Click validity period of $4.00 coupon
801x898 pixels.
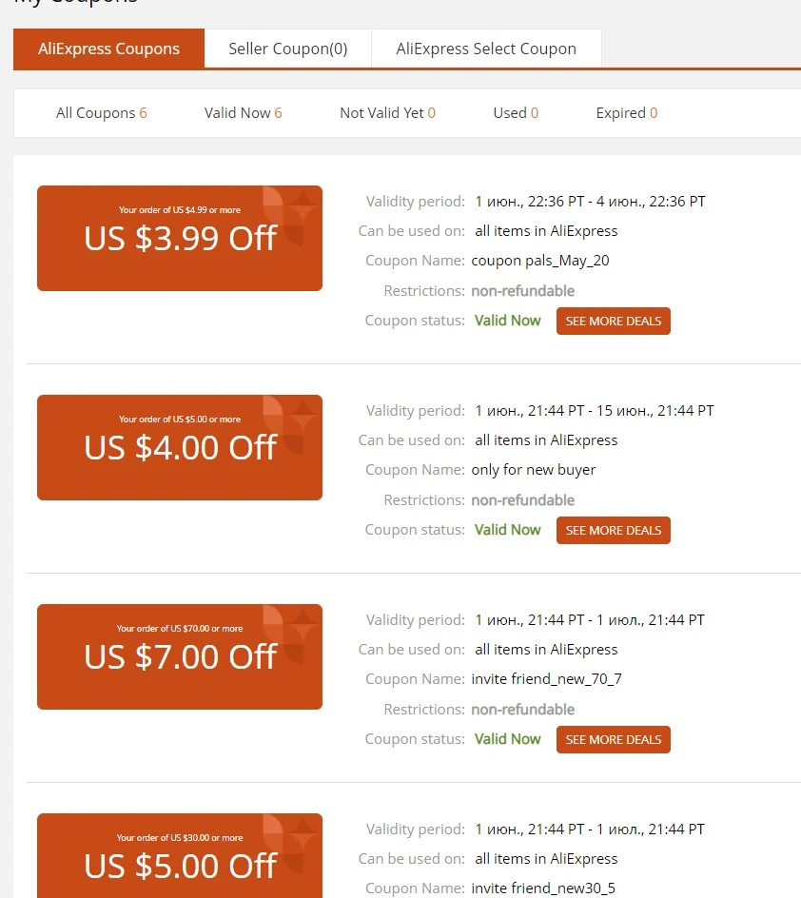coord(595,411)
